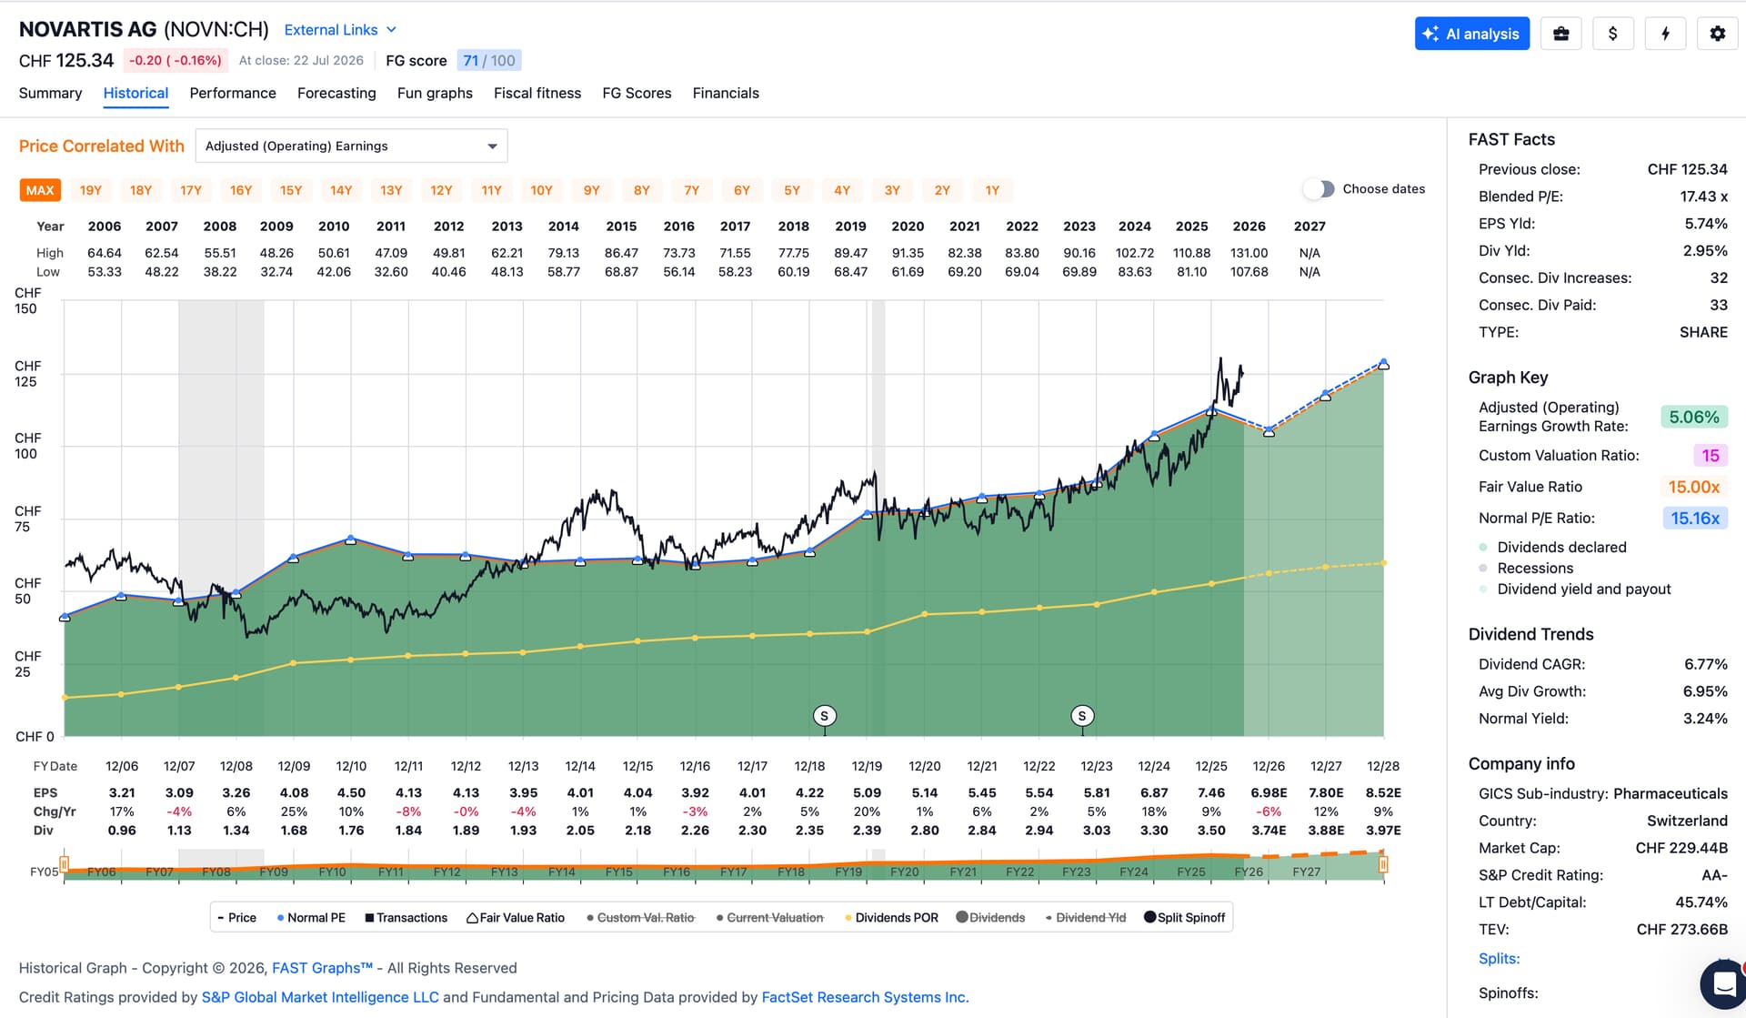This screenshot has height=1018, width=1746.
Task: Open S&P Global Market Intelligence LLC link
Action: pos(320,997)
